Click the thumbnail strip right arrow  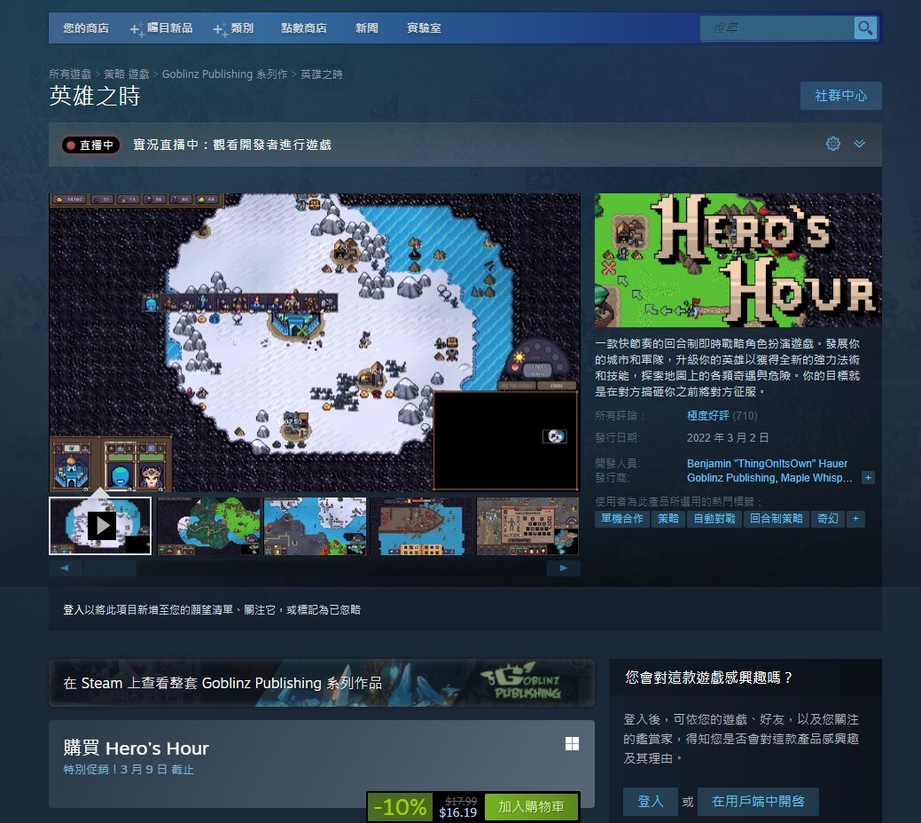(564, 568)
